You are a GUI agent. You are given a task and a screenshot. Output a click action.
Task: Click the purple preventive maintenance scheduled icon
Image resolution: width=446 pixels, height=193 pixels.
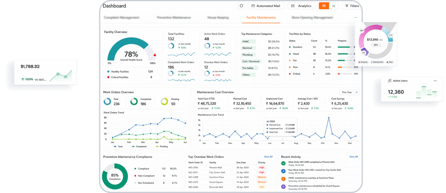pyautogui.click(x=283, y=187)
